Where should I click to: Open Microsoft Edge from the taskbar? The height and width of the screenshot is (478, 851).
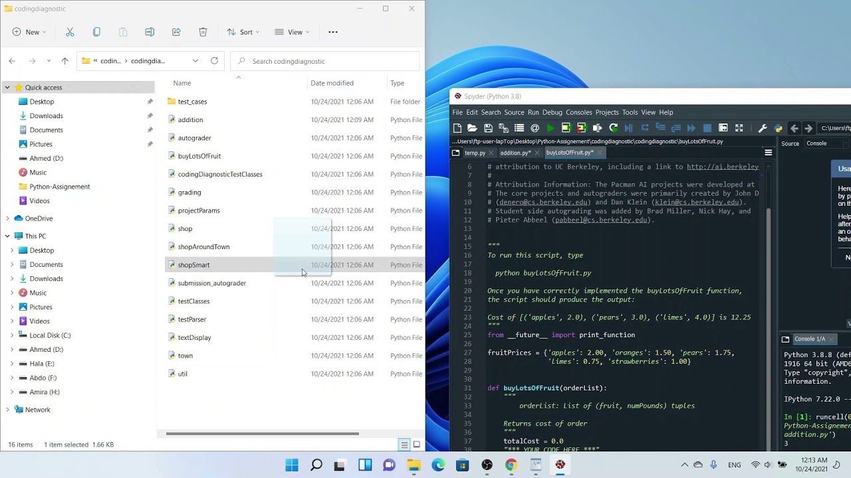(438, 465)
